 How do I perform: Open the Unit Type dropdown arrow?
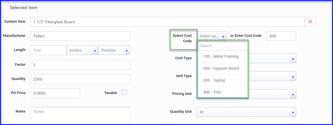tap(293, 77)
